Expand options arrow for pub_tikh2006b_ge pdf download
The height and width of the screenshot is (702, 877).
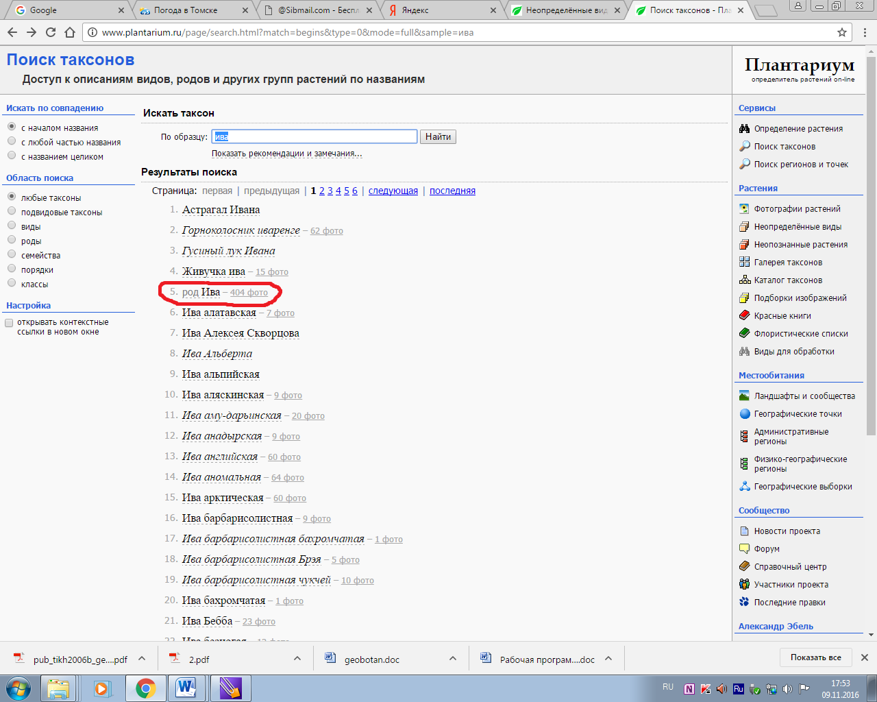142,658
